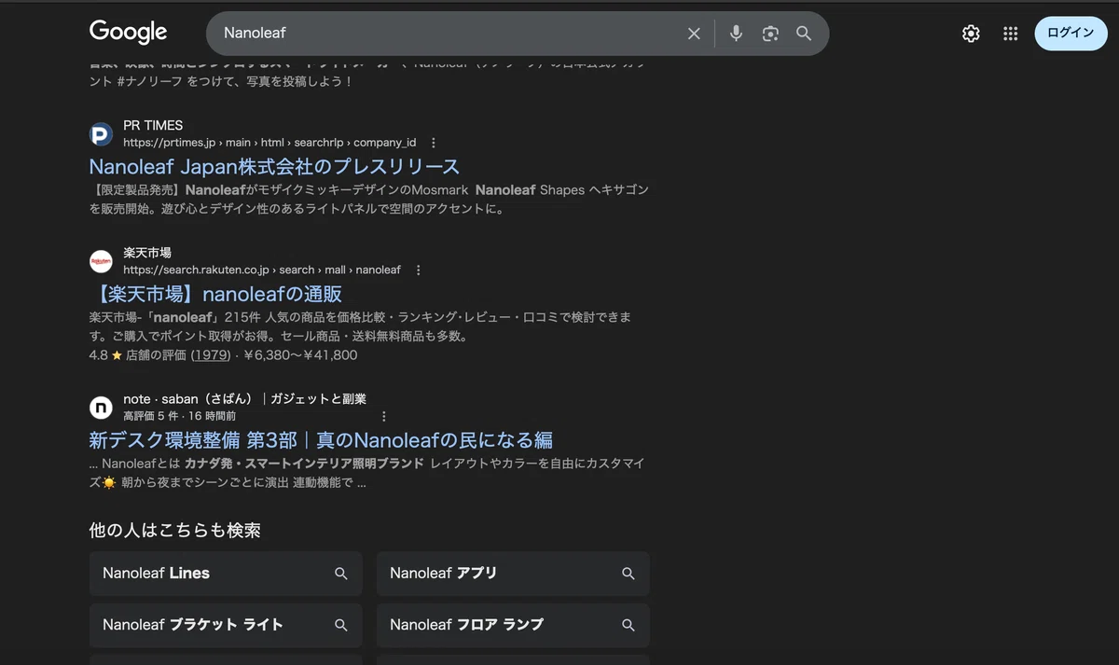Click 高評価 5 件 · 16 時間前 text

pos(179,416)
